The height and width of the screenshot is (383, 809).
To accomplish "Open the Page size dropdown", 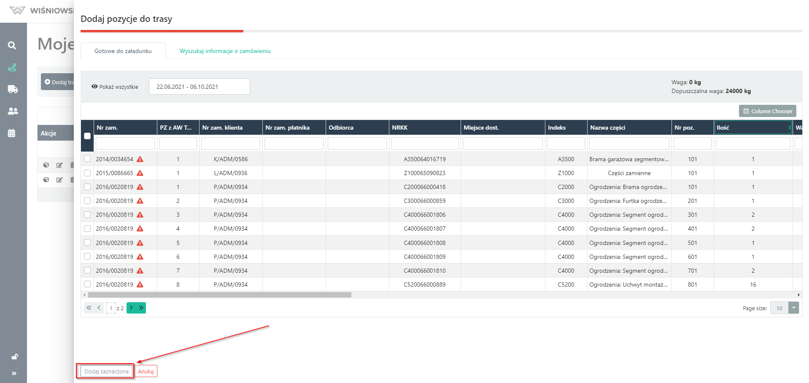I will click(x=793, y=308).
